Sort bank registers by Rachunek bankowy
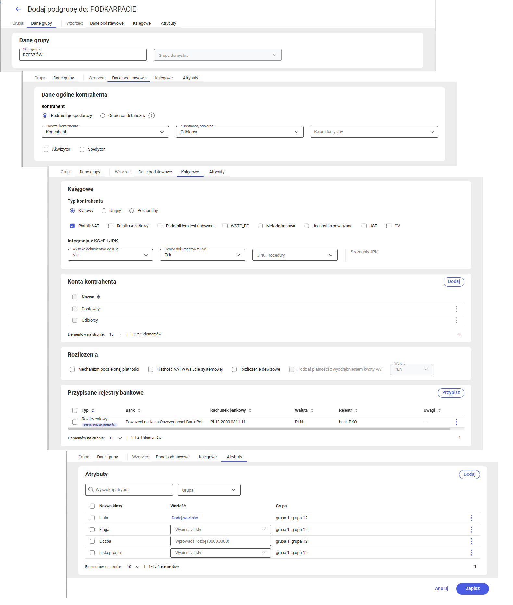 [x=250, y=410]
